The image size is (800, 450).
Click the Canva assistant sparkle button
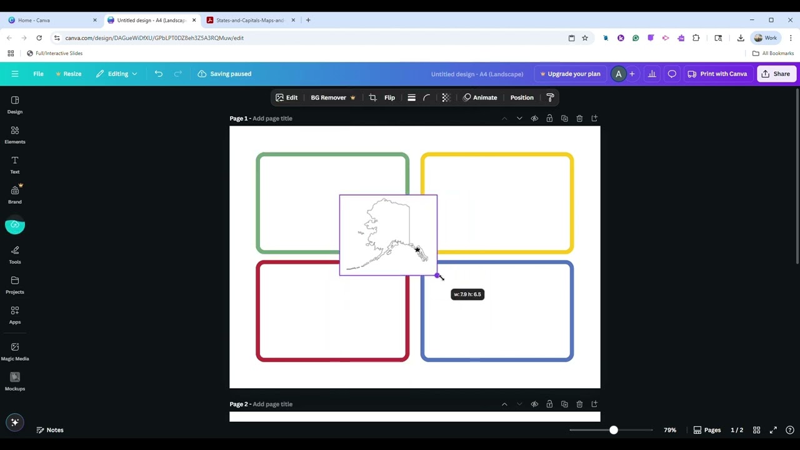15,422
